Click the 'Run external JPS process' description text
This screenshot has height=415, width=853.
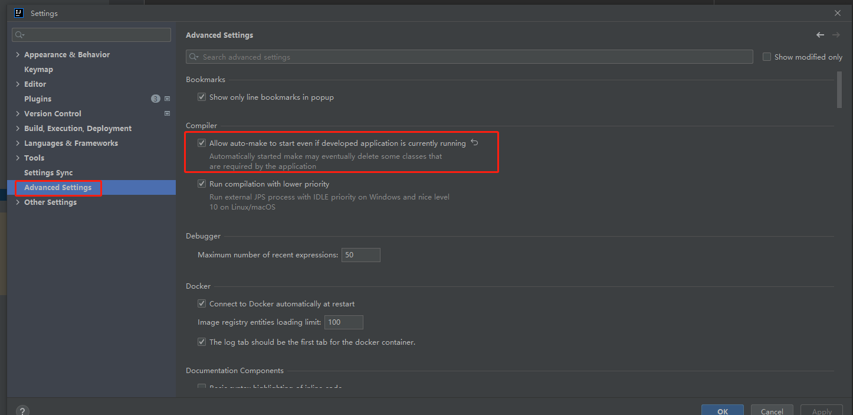(329, 202)
